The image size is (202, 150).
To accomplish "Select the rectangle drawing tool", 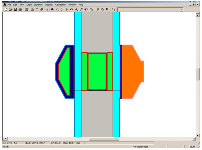I will click(37, 10).
